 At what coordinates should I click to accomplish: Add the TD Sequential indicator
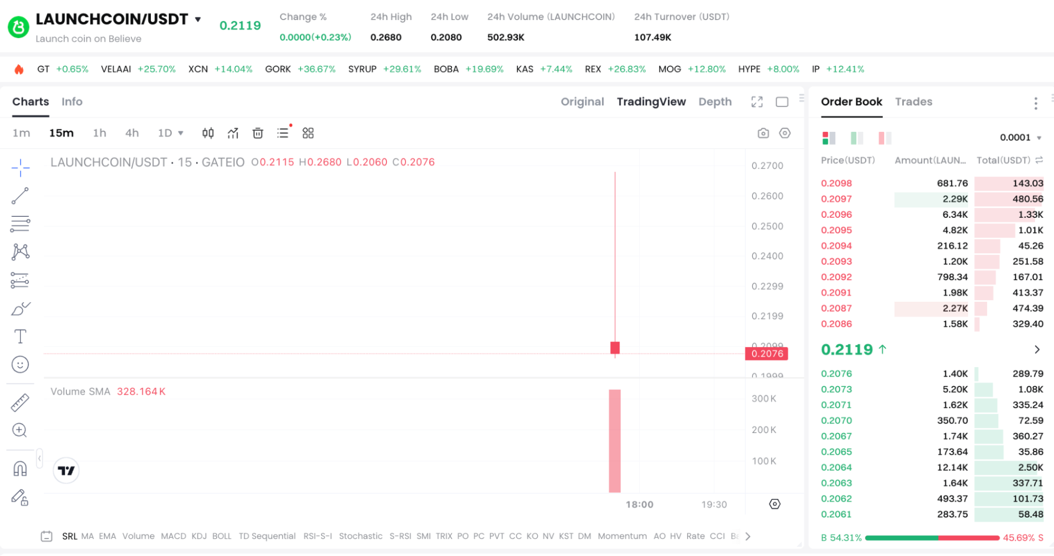267,536
